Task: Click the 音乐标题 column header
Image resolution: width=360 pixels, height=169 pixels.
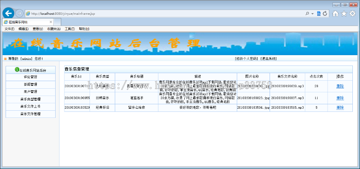Action: [137, 77]
